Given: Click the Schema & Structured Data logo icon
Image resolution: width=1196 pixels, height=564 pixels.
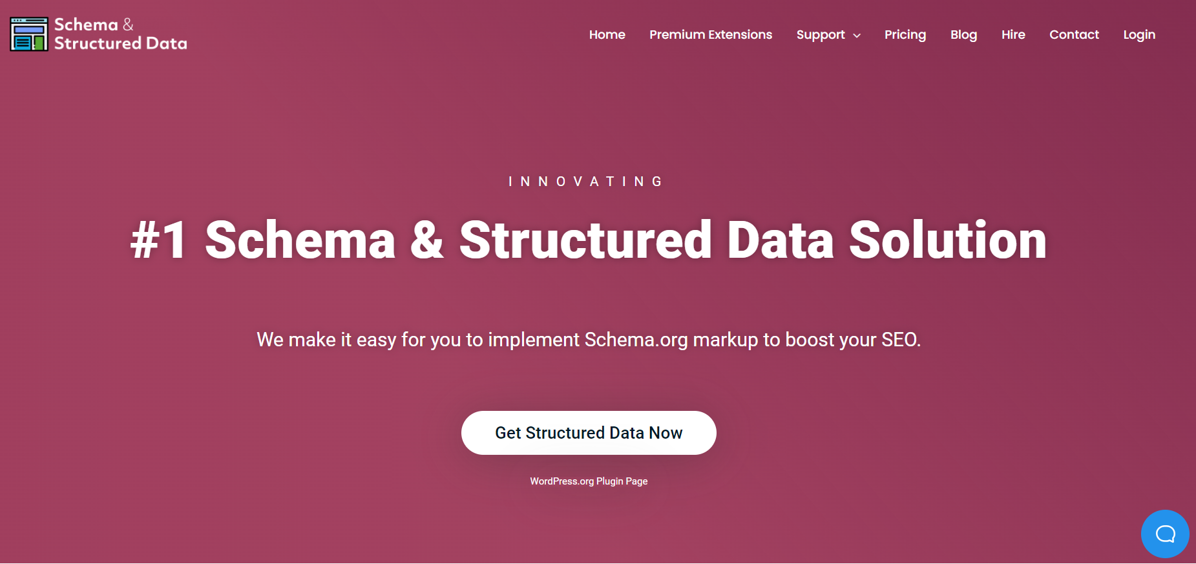Looking at the screenshot, I should pyautogui.click(x=29, y=34).
